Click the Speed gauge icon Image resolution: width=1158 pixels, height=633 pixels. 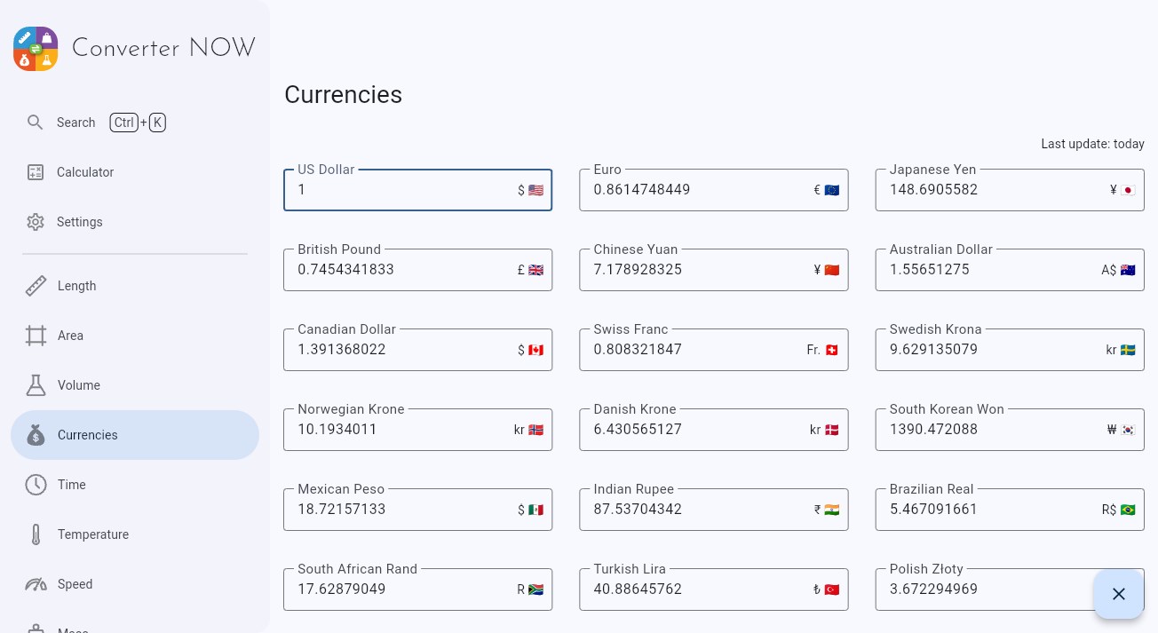pyautogui.click(x=36, y=584)
